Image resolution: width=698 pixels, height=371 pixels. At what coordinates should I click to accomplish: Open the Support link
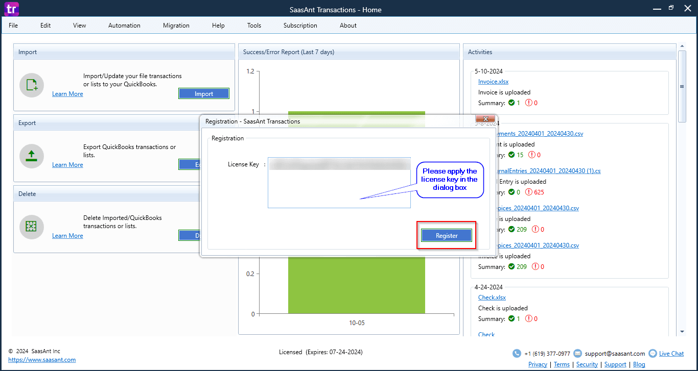coord(615,364)
